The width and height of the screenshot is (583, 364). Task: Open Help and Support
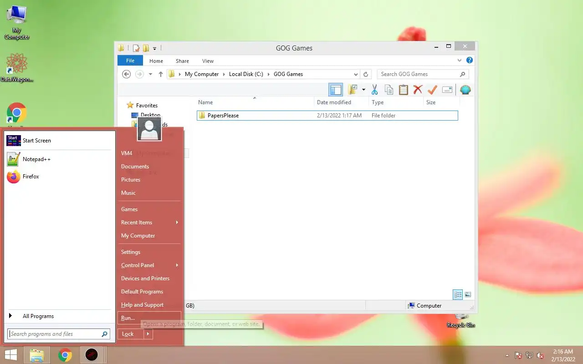pos(149,305)
